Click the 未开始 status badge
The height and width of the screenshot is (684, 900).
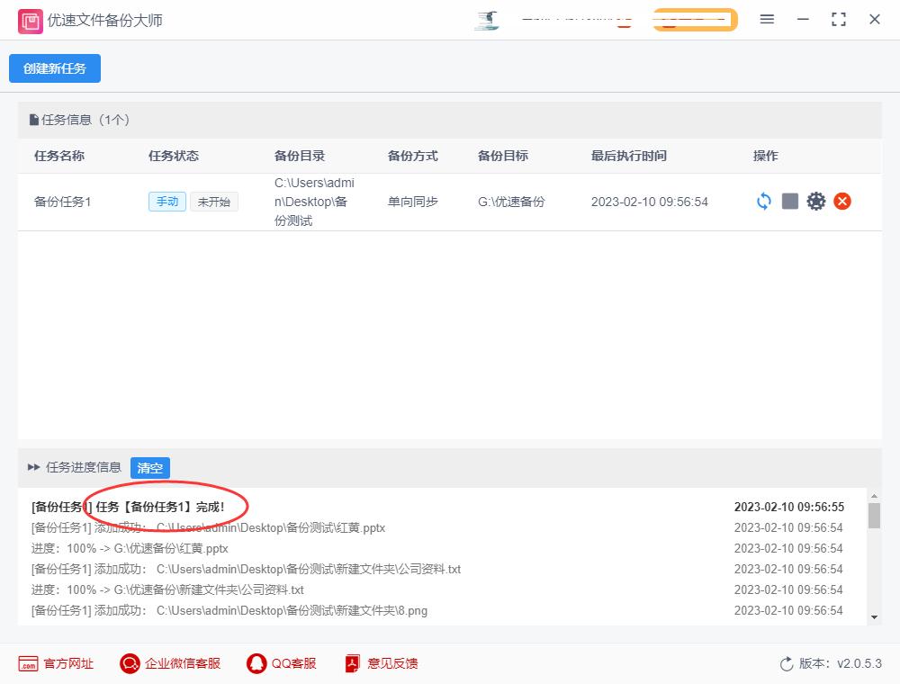pyautogui.click(x=214, y=202)
